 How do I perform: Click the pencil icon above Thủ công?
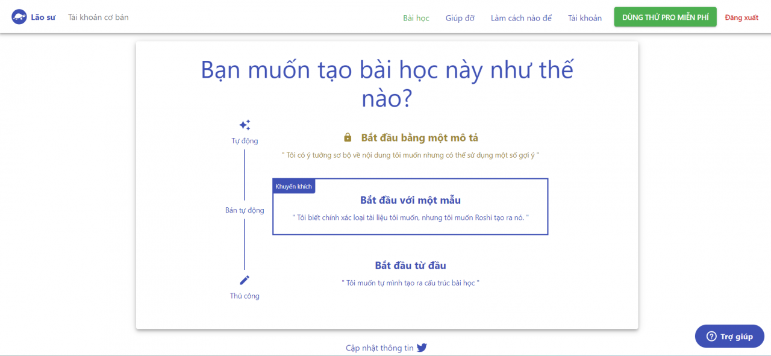point(245,279)
